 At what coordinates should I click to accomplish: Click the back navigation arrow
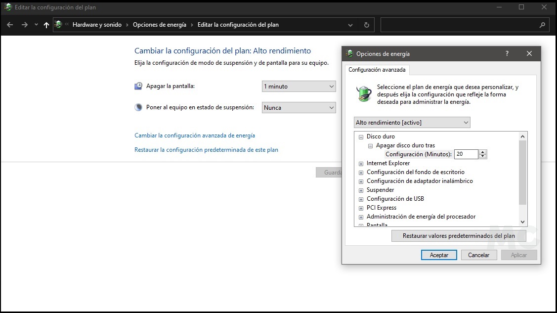(10, 25)
